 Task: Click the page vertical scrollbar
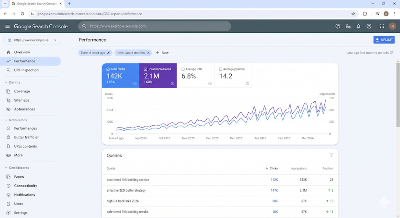coord(398,94)
